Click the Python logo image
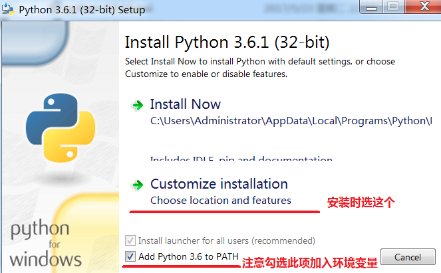441x273 pixels. tap(61, 128)
